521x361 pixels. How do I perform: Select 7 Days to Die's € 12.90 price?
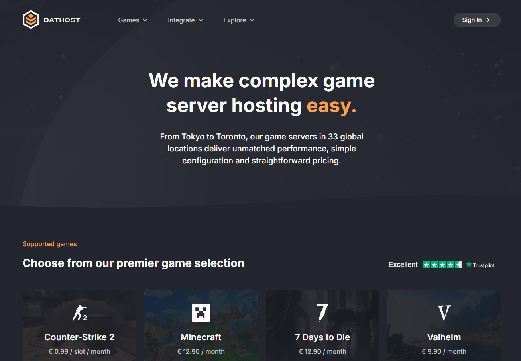pyautogui.click(x=322, y=351)
